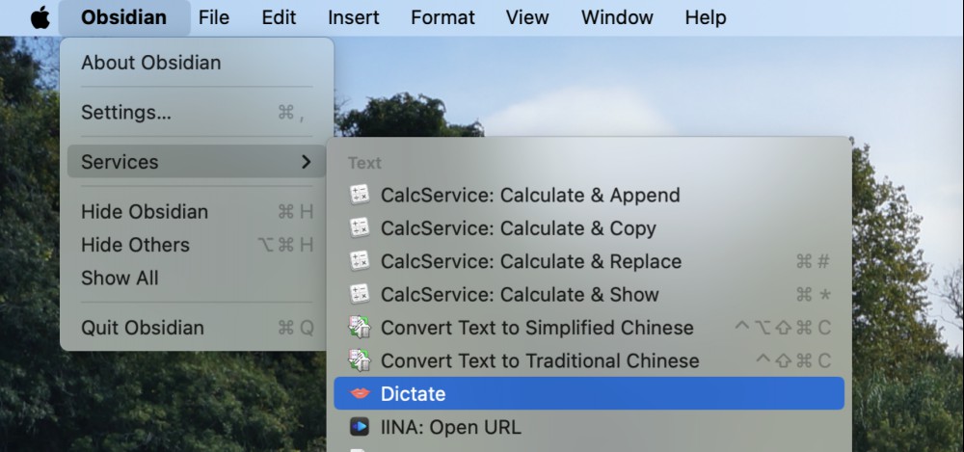This screenshot has width=964, height=452.
Task: Choose IINA: Open URL
Action: (x=589, y=427)
